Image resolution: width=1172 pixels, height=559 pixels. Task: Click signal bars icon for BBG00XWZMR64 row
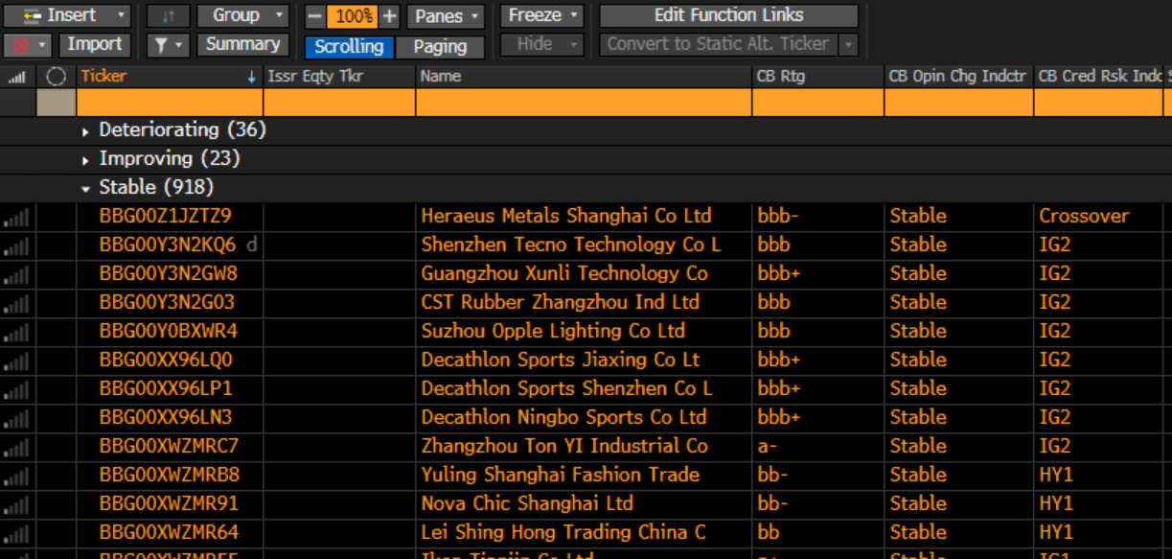tap(16, 534)
